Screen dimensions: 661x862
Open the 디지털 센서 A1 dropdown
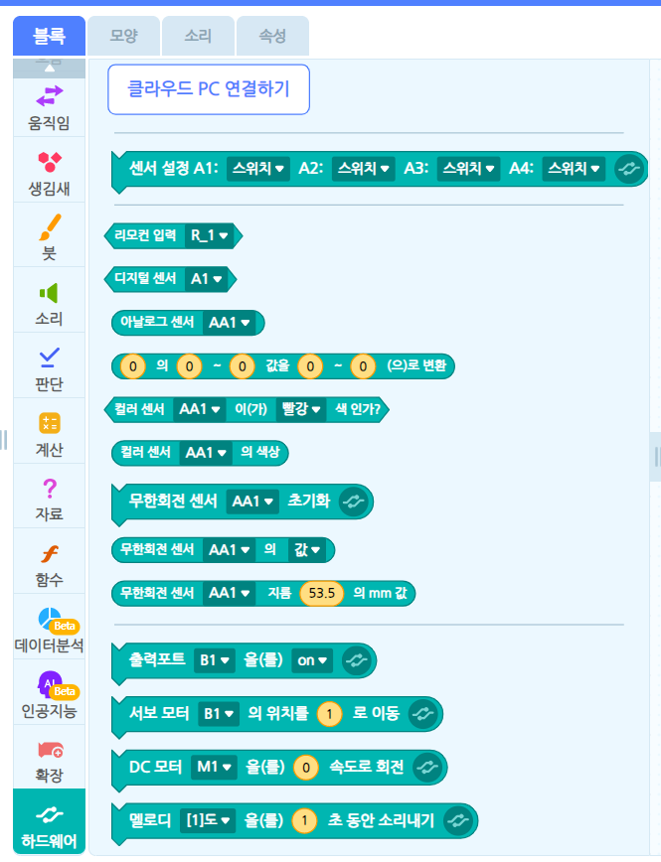207,279
